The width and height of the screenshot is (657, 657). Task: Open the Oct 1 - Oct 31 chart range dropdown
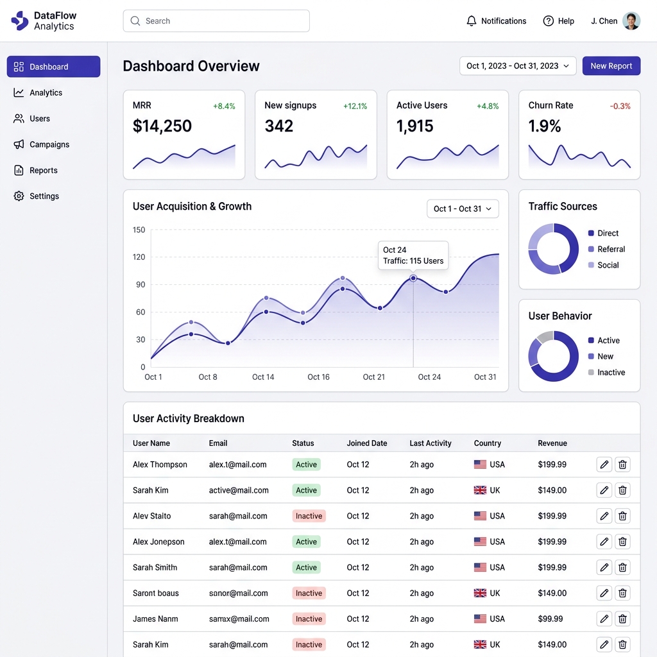pyautogui.click(x=463, y=209)
